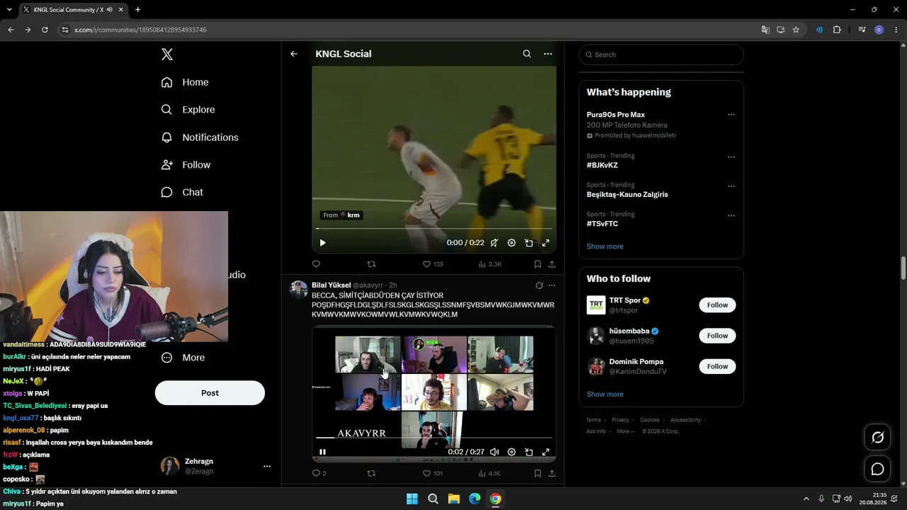View analytics showing 4.1K views

[x=490, y=473]
